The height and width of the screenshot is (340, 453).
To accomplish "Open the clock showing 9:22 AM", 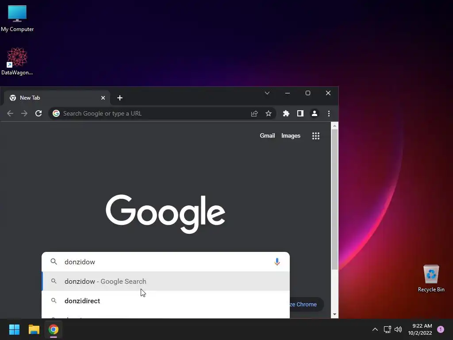I will tap(420, 329).
